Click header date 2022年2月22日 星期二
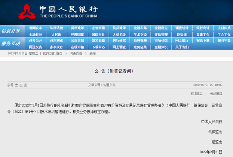233x157 pixels. click(23, 54)
